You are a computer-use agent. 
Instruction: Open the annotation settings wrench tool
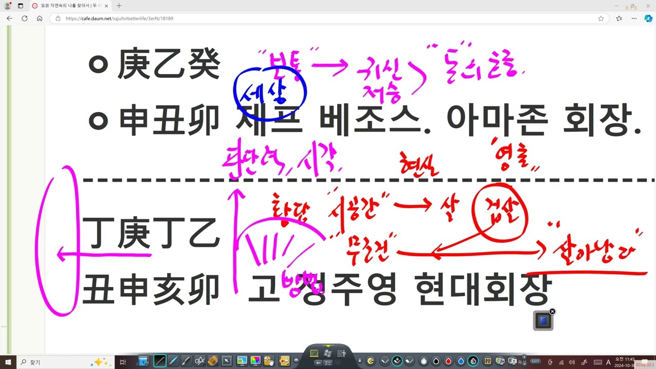click(284, 361)
